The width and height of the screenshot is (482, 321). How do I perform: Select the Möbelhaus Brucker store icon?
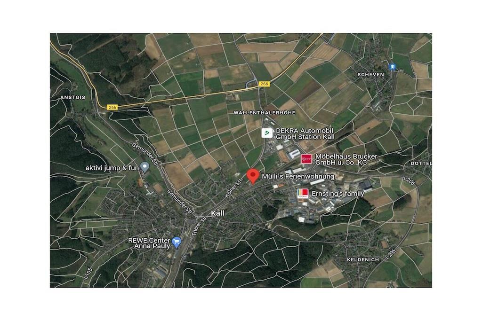[x=306, y=159]
